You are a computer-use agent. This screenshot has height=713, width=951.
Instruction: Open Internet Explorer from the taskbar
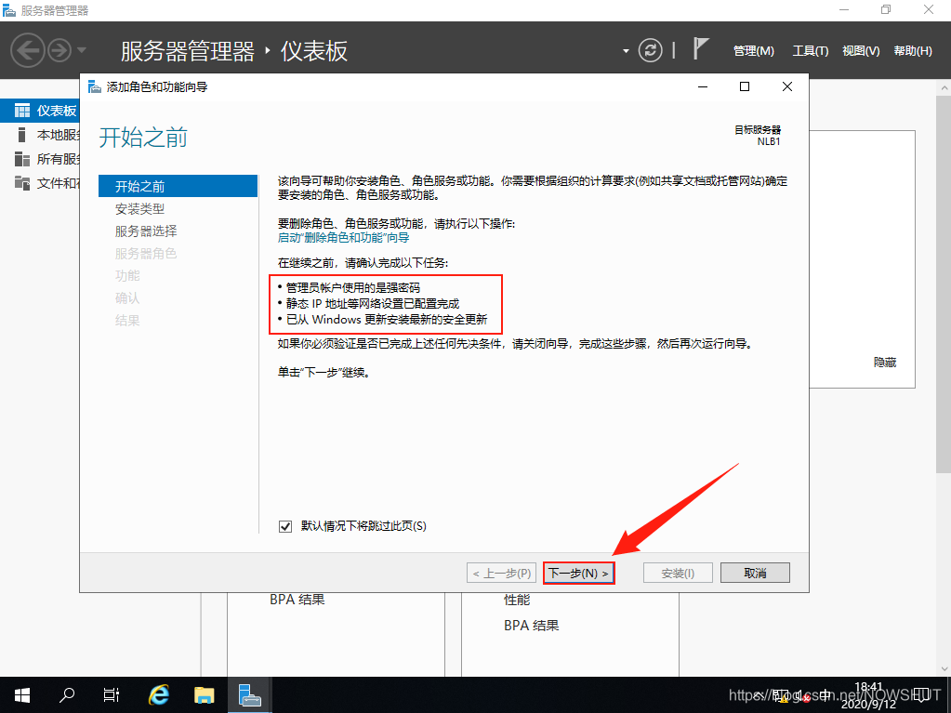pos(159,694)
